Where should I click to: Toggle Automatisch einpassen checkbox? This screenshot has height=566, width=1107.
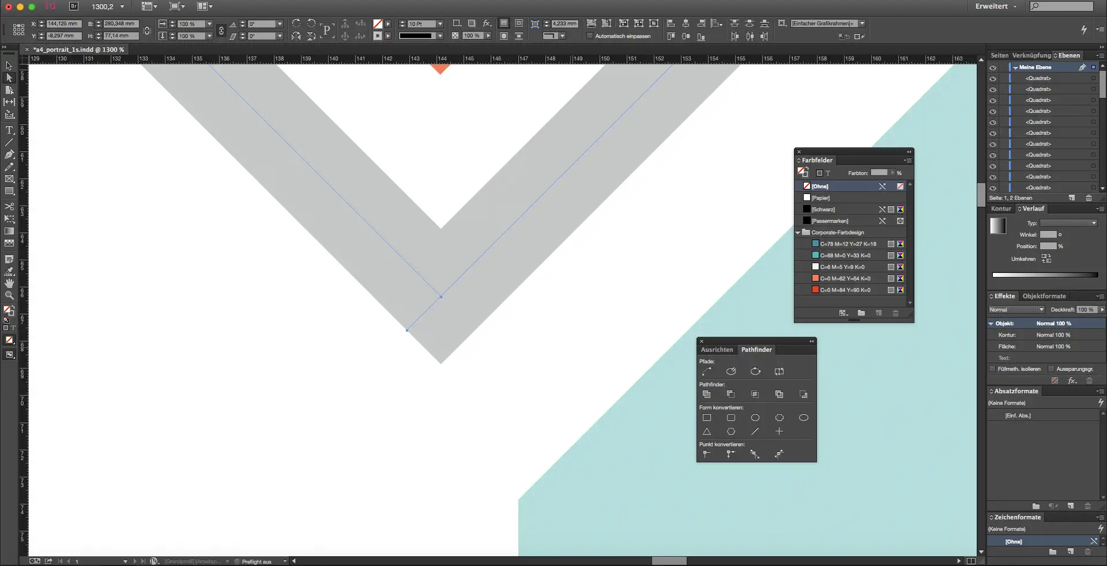click(x=590, y=36)
